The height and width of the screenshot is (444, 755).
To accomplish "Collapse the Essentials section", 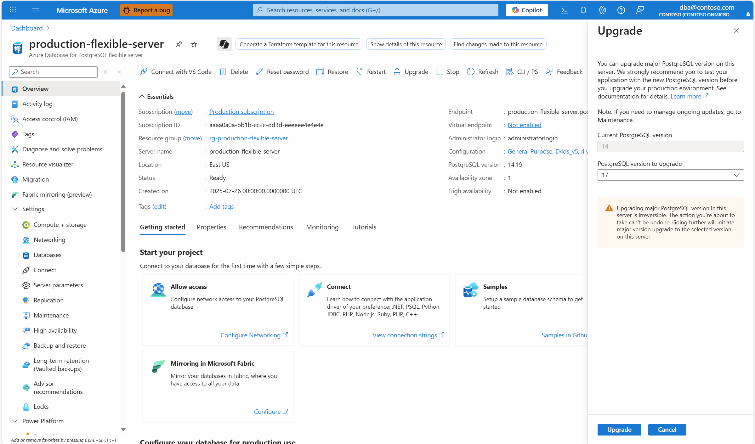I will point(142,97).
